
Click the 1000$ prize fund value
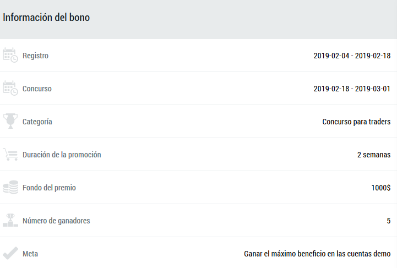point(380,188)
